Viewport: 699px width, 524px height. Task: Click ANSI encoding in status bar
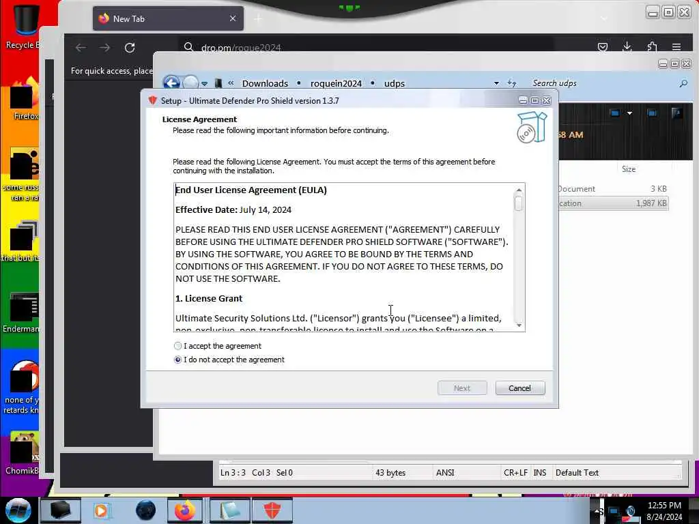point(445,473)
